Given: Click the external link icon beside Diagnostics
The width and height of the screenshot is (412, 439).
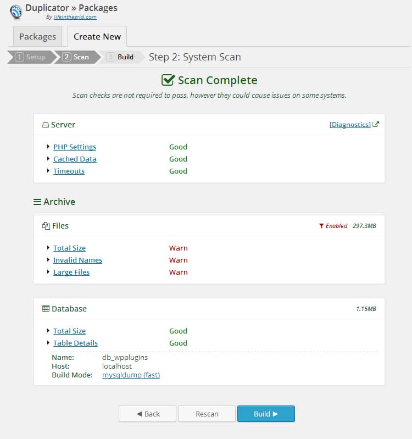Looking at the screenshot, I should click(x=376, y=125).
